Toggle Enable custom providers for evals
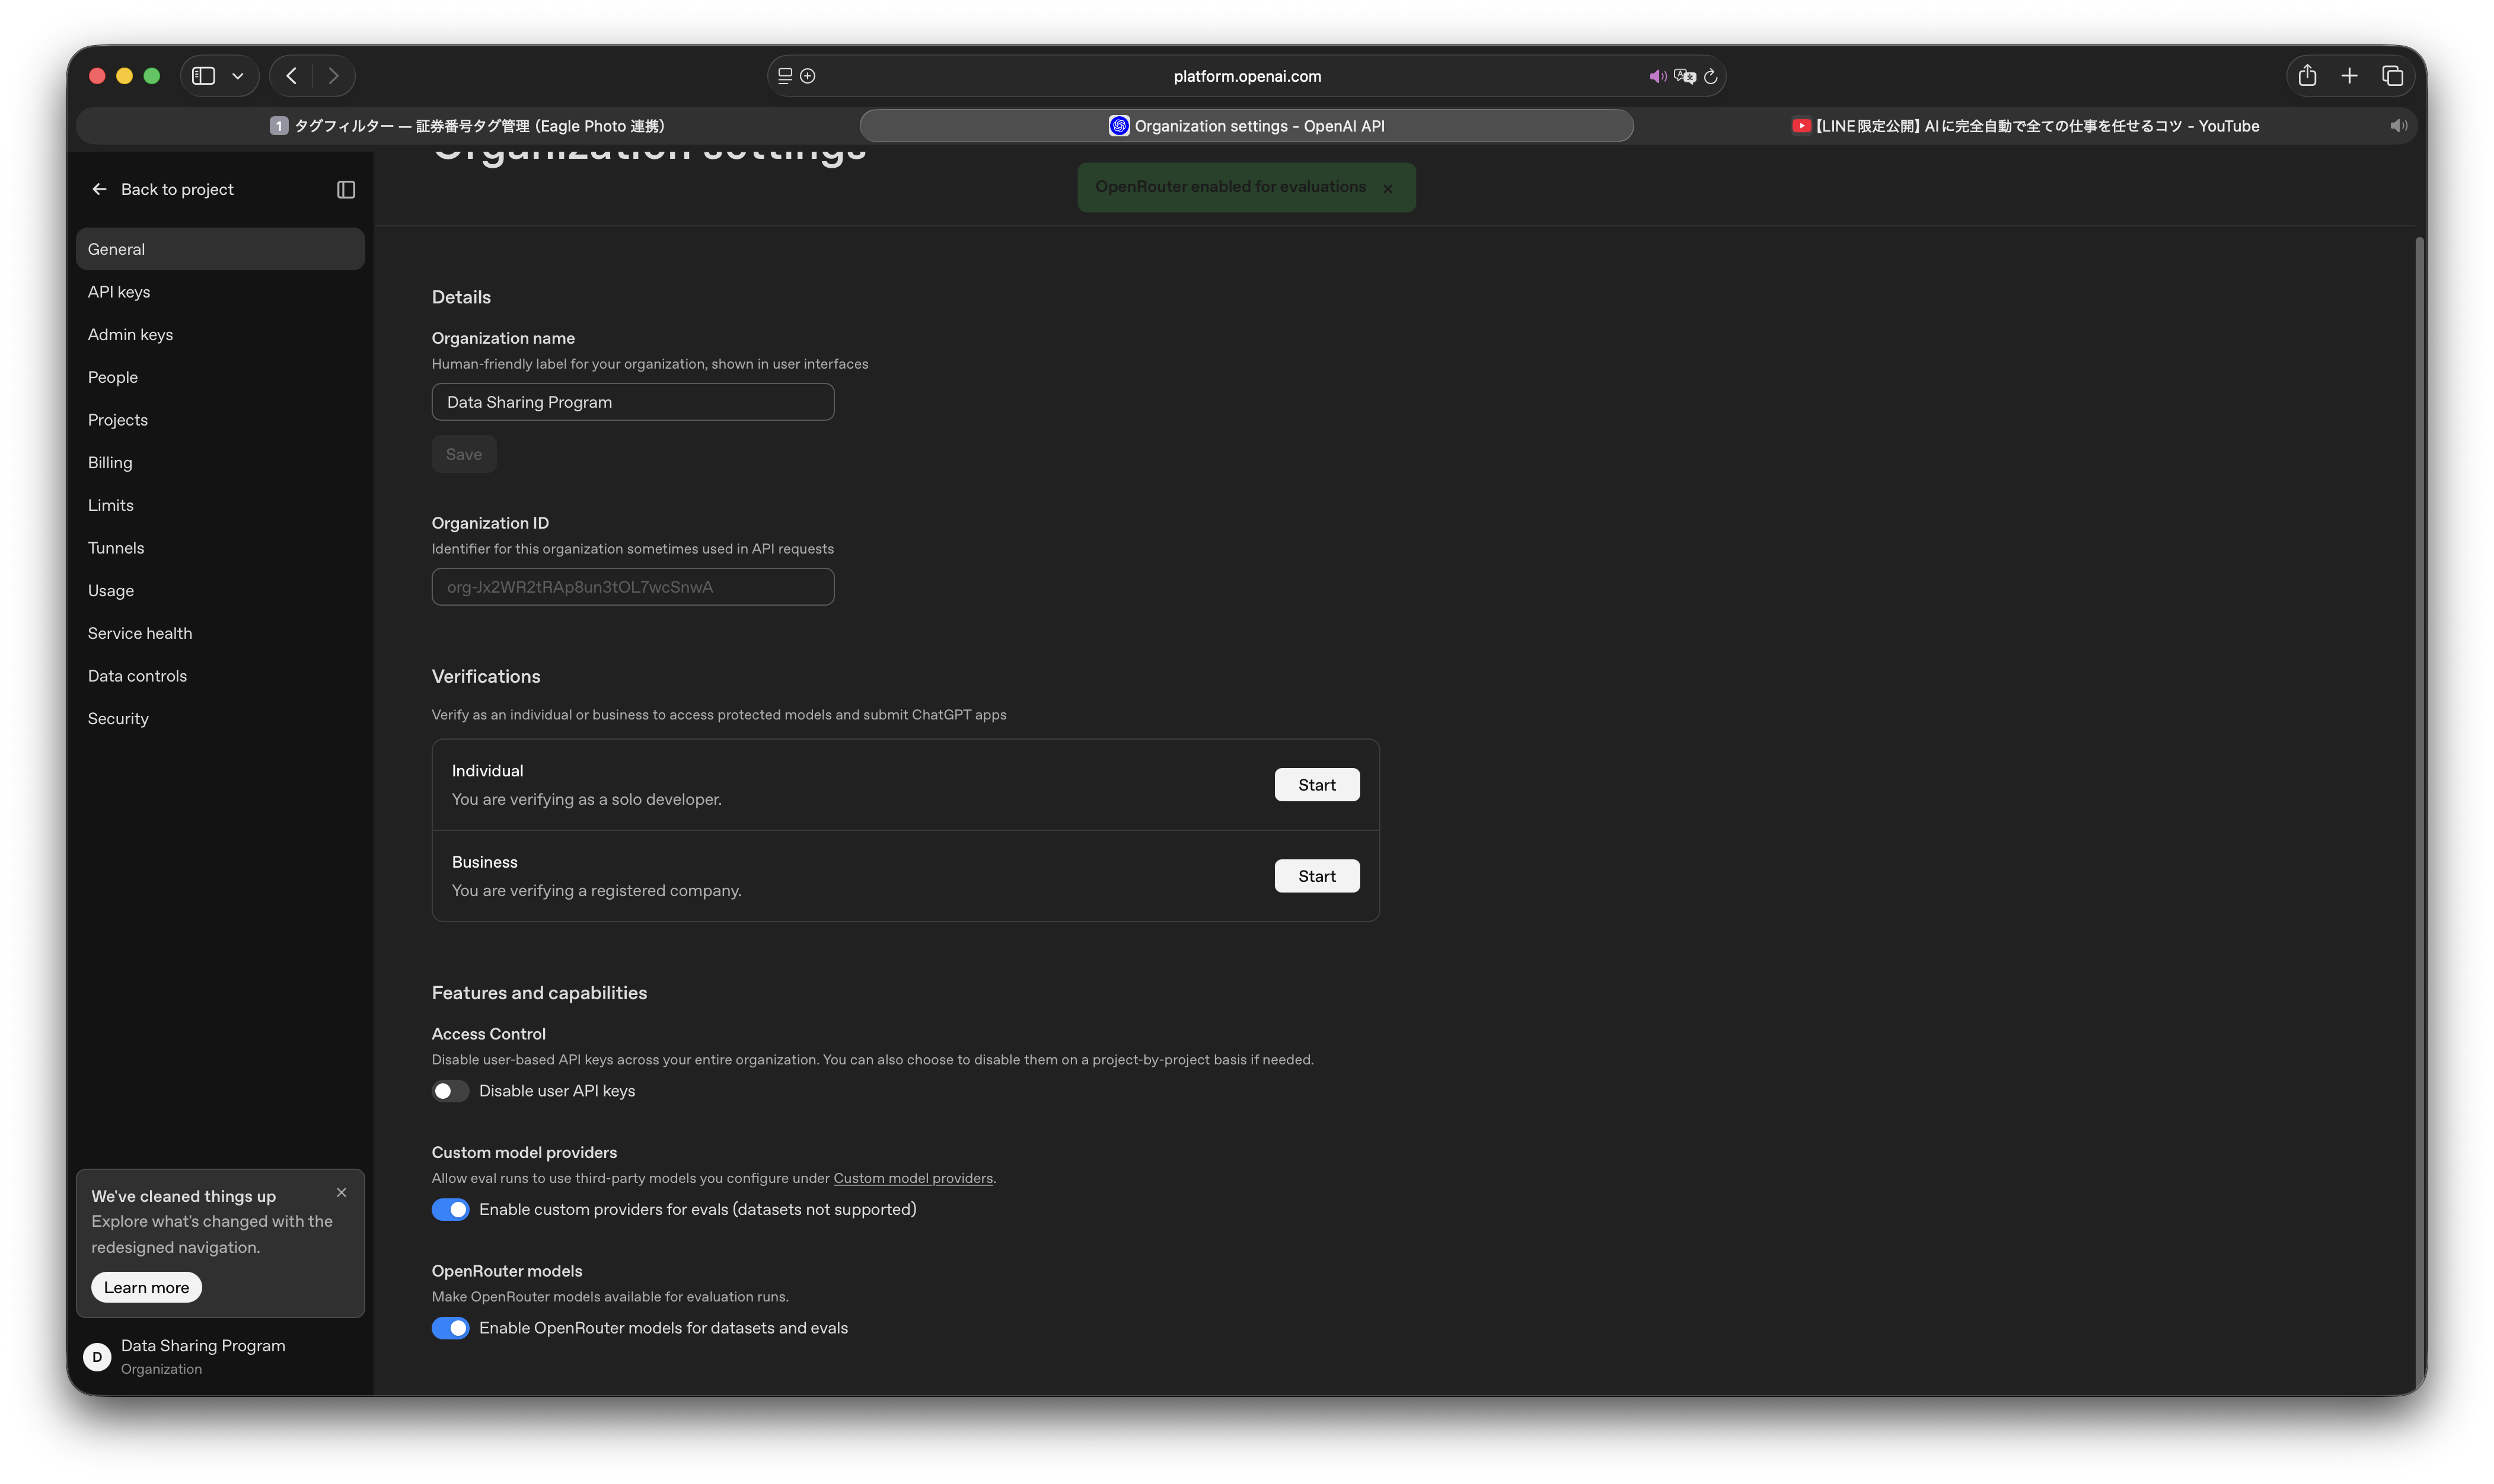Viewport: 2494px width, 1484px height. (x=450, y=1210)
